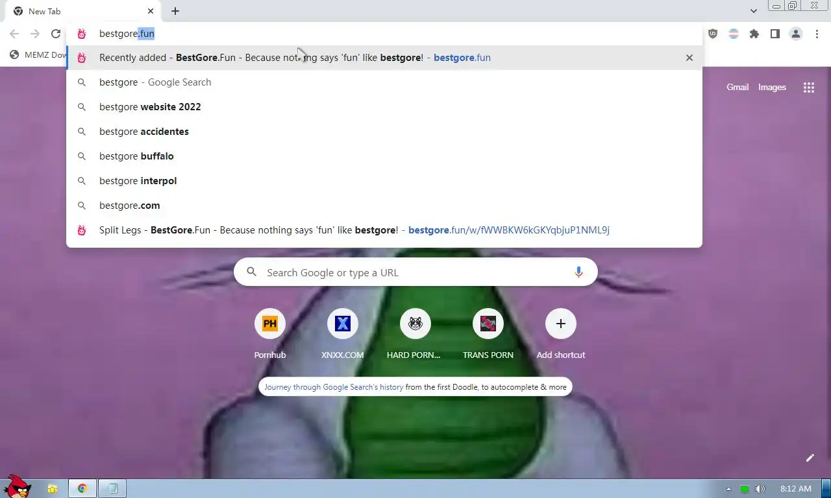Choose the suggestion ending in '.com'

tap(384, 206)
